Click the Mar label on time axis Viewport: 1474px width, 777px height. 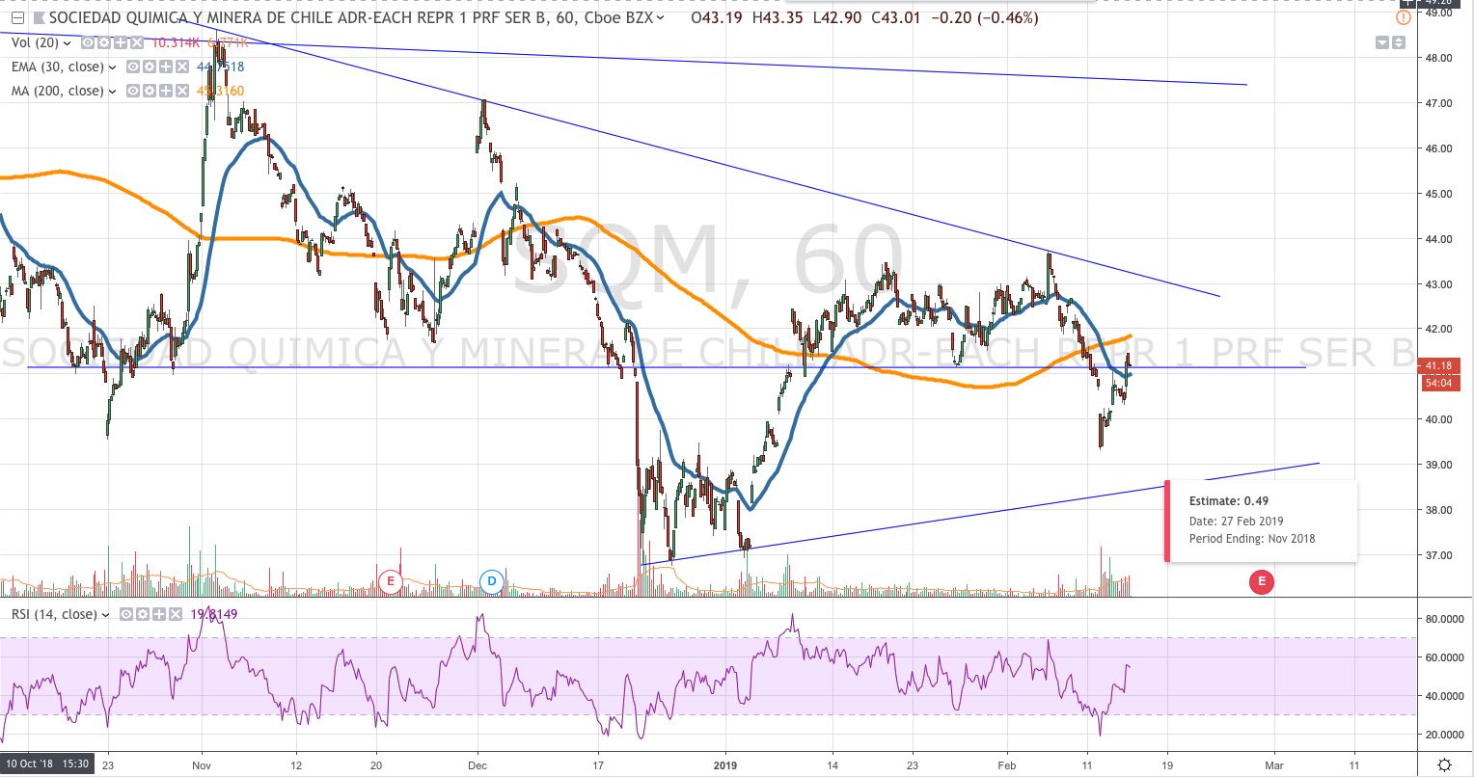pos(1274,764)
